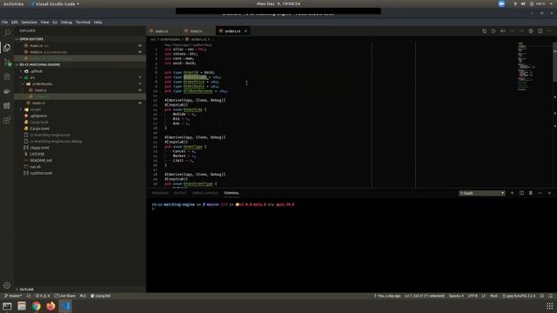Start Live Share from status bar
The image size is (557, 313).
pyautogui.click(x=65, y=296)
